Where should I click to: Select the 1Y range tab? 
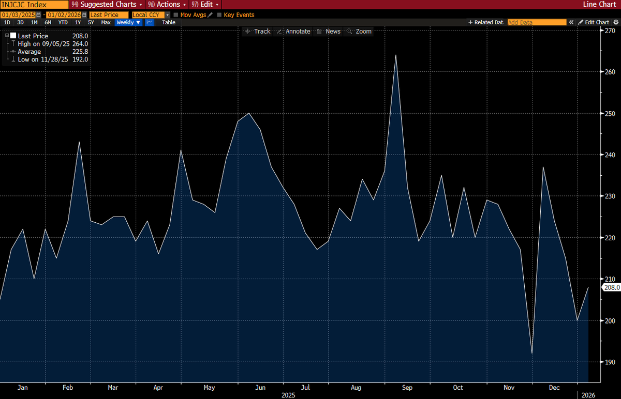click(x=78, y=22)
